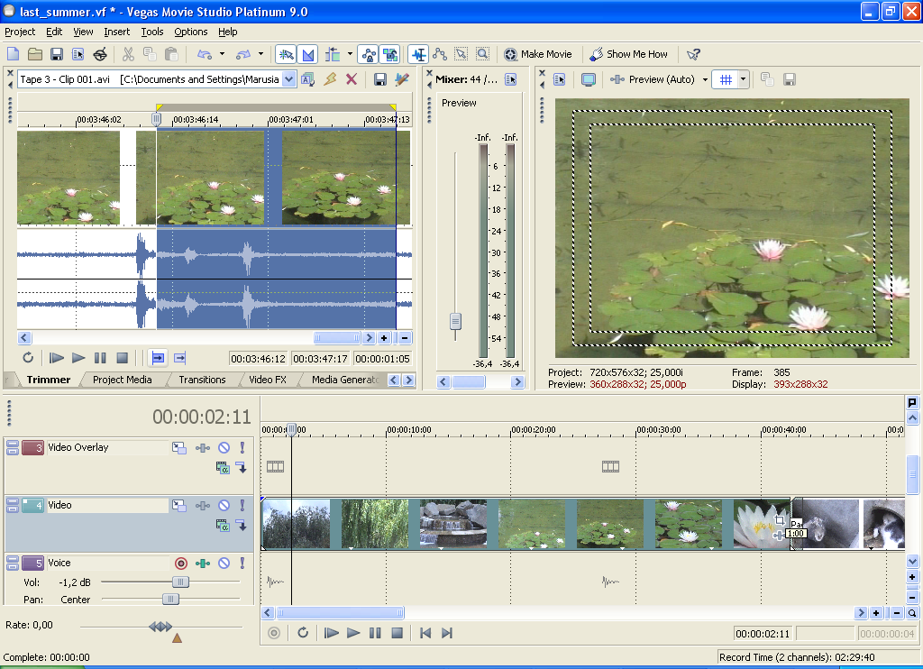Switch to the Transitions tab
This screenshot has width=923, height=669.
[x=202, y=380]
